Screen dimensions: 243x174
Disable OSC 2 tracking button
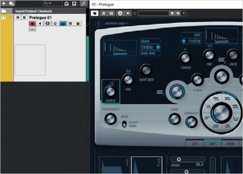pos(191,41)
